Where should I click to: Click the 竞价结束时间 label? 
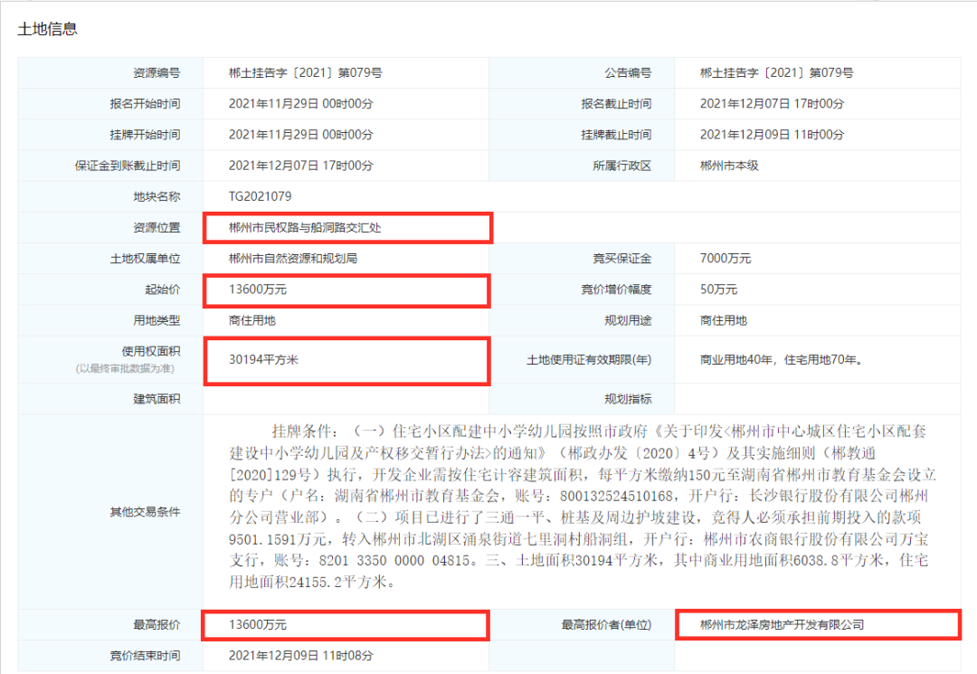(x=145, y=656)
